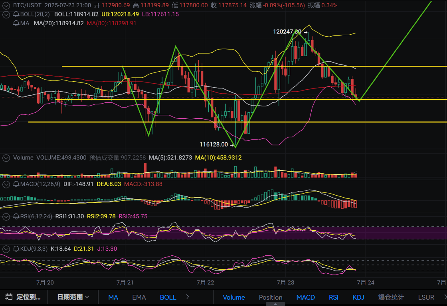Collapse the KDJ(9,3,3) indicator panel
The height and width of the screenshot is (306, 447).
[x=6, y=249]
